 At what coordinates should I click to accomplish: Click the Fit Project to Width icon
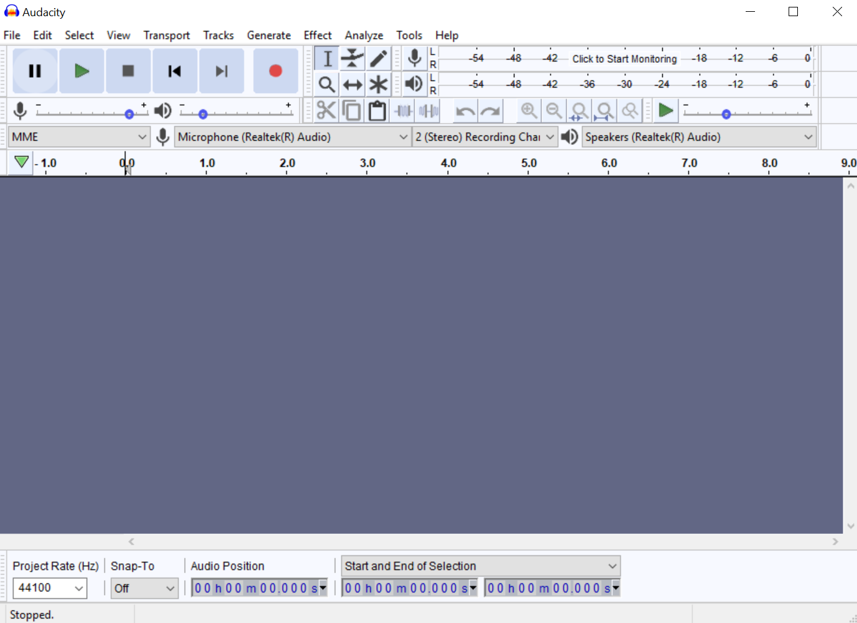coord(605,111)
